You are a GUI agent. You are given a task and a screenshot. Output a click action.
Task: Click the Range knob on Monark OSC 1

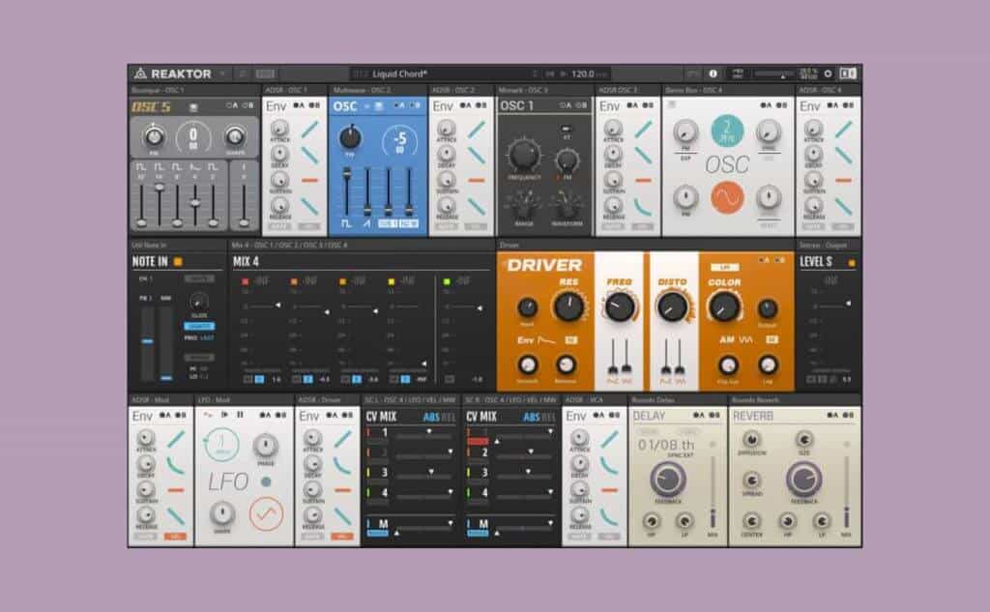click(x=523, y=205)
